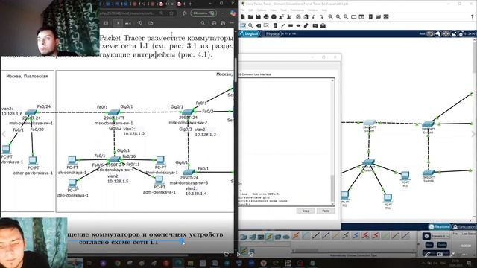Click the Print icon in Packet Tracer

pyautogui.click(x=266, y=17)
